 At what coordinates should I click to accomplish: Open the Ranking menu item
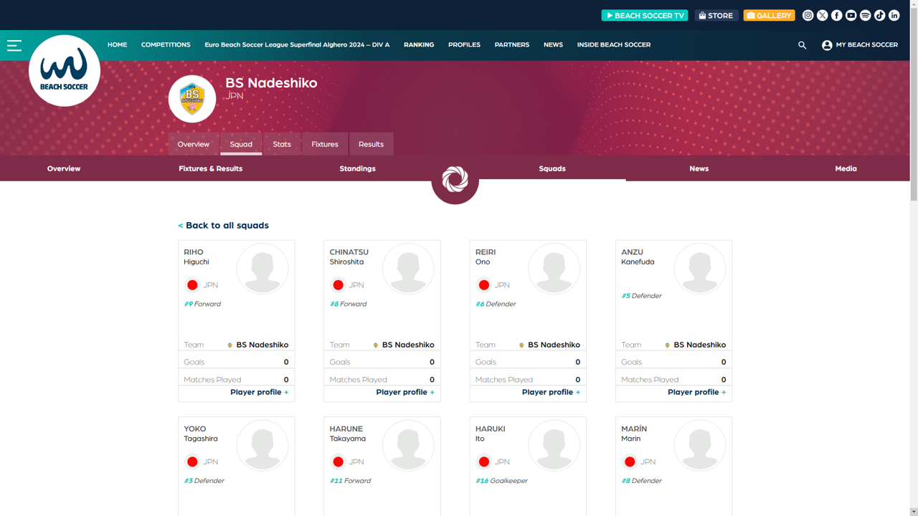tap(418, 44)
